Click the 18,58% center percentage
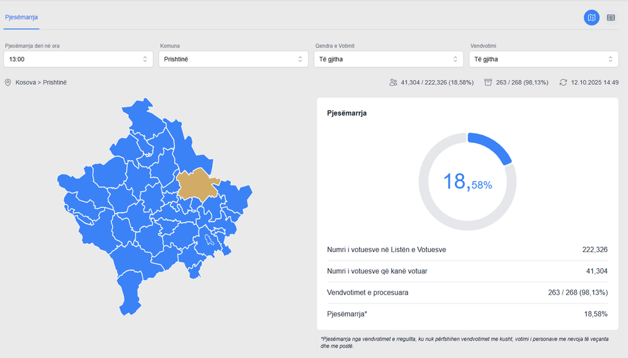The width and height of the screenshot is (628, 358). tap(467, 182)
